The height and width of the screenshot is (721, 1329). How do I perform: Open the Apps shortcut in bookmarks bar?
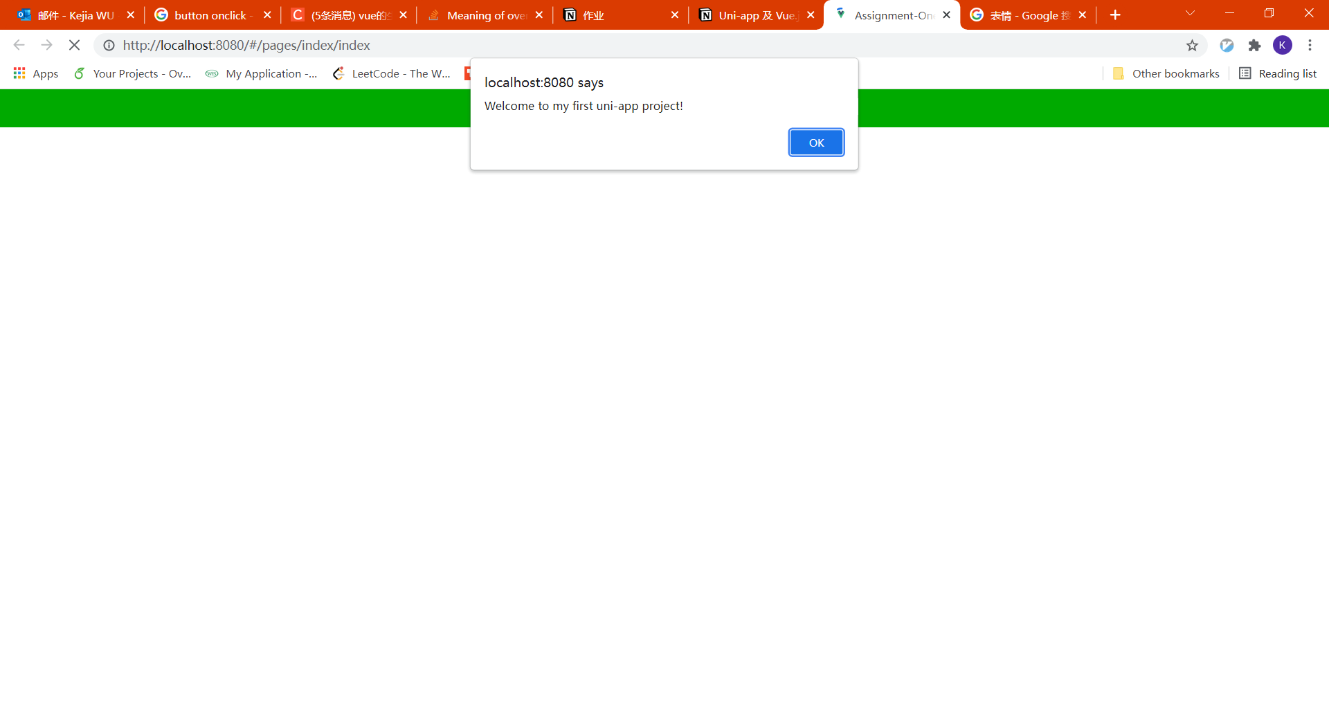pos(36,73)
